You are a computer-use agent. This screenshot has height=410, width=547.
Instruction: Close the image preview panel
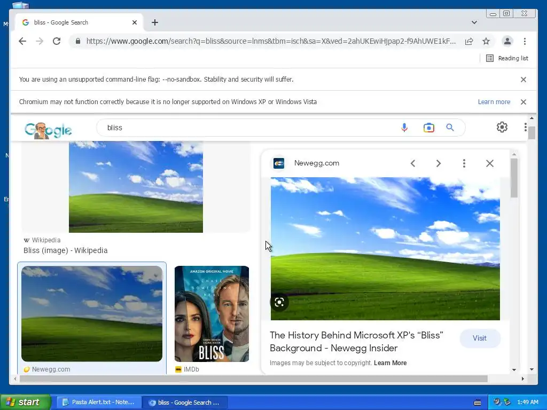click(490, 163)
